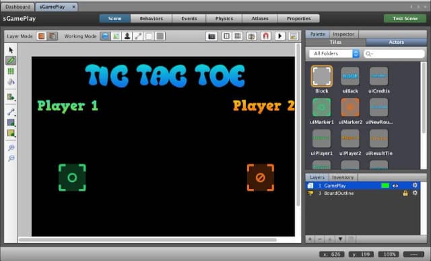Open the All Folders dropdown
431x261 pixels.
coord(334,53)
